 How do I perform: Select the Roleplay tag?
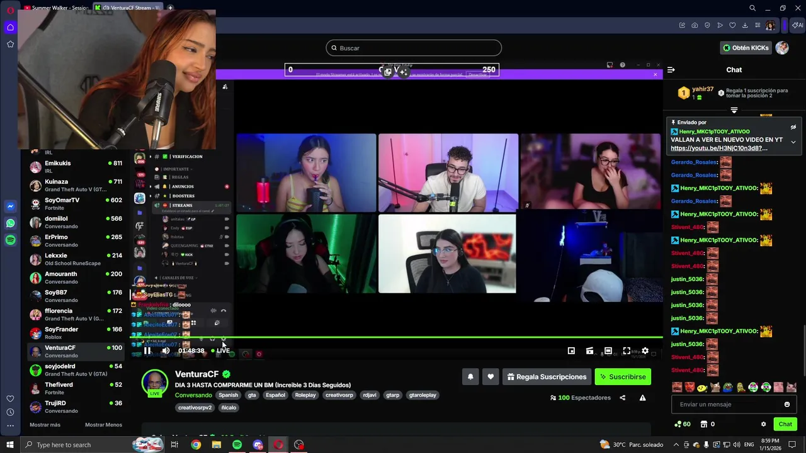305,395
